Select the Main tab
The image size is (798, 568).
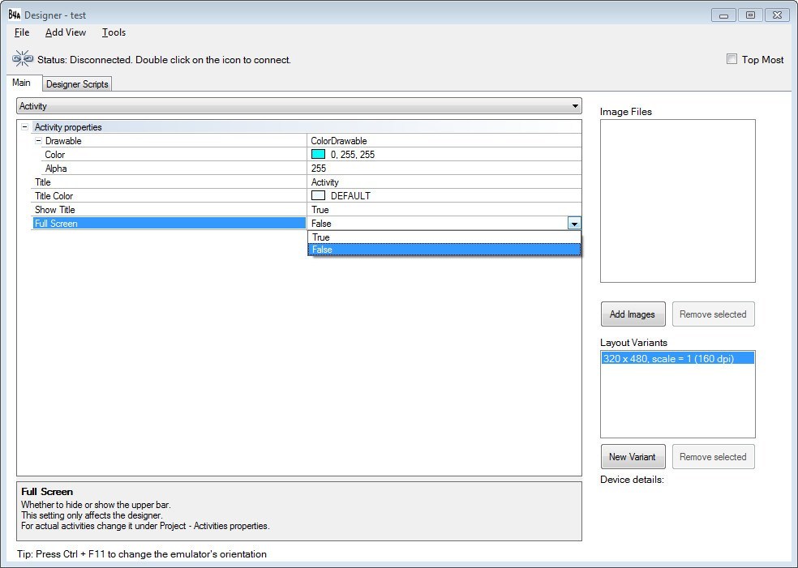point(23,83)
